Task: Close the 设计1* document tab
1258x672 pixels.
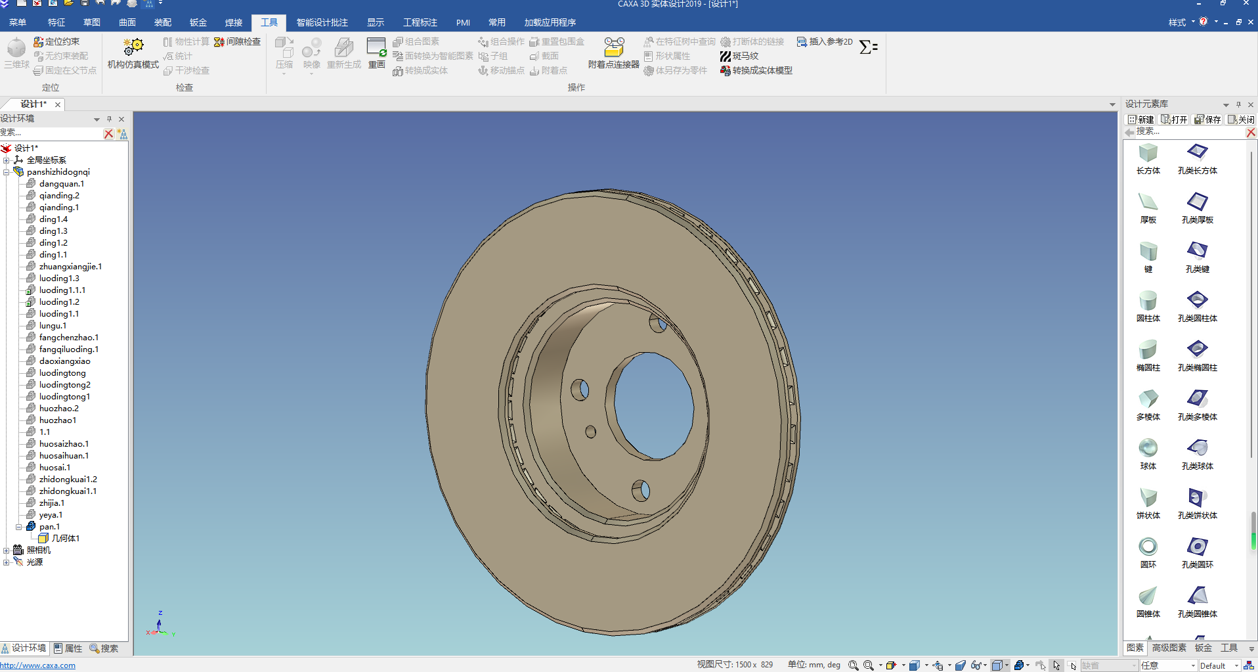Action: pyautogui.click(x=58, y=104)
